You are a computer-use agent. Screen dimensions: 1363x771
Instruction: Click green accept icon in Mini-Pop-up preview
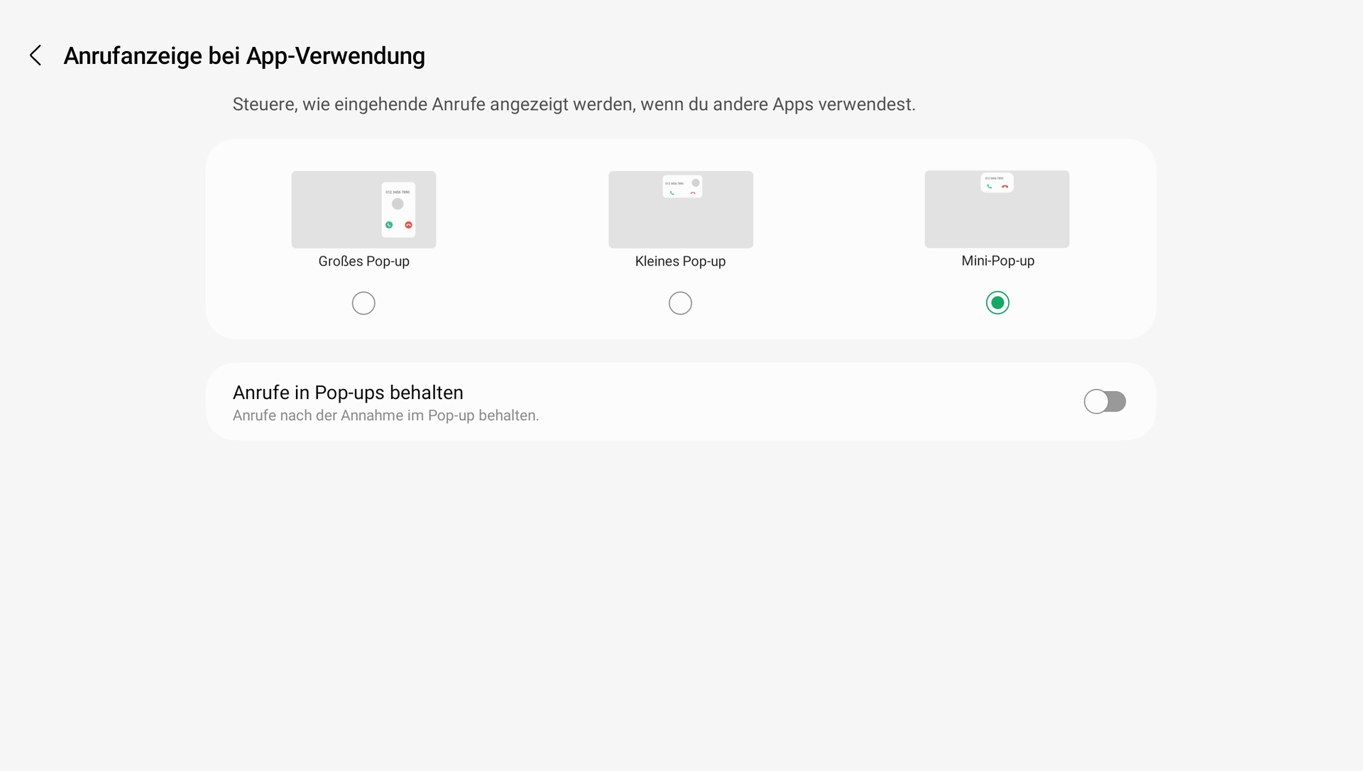click(989, 186)
